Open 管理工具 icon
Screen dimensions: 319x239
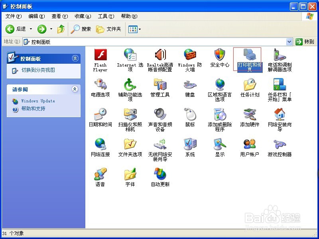[x=160, y=84]
